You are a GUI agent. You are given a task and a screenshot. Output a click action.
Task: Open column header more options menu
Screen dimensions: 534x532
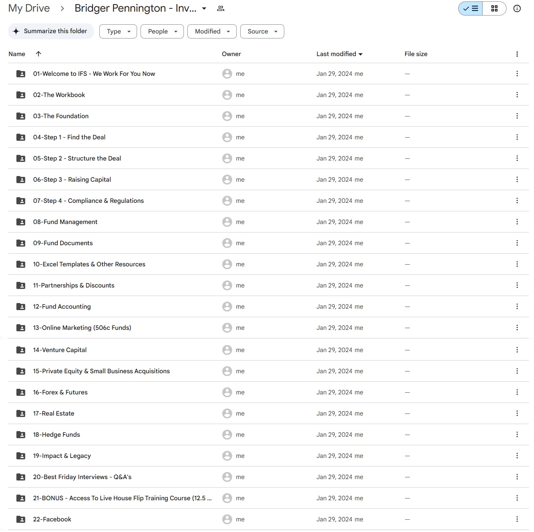(x=517, y=54)
